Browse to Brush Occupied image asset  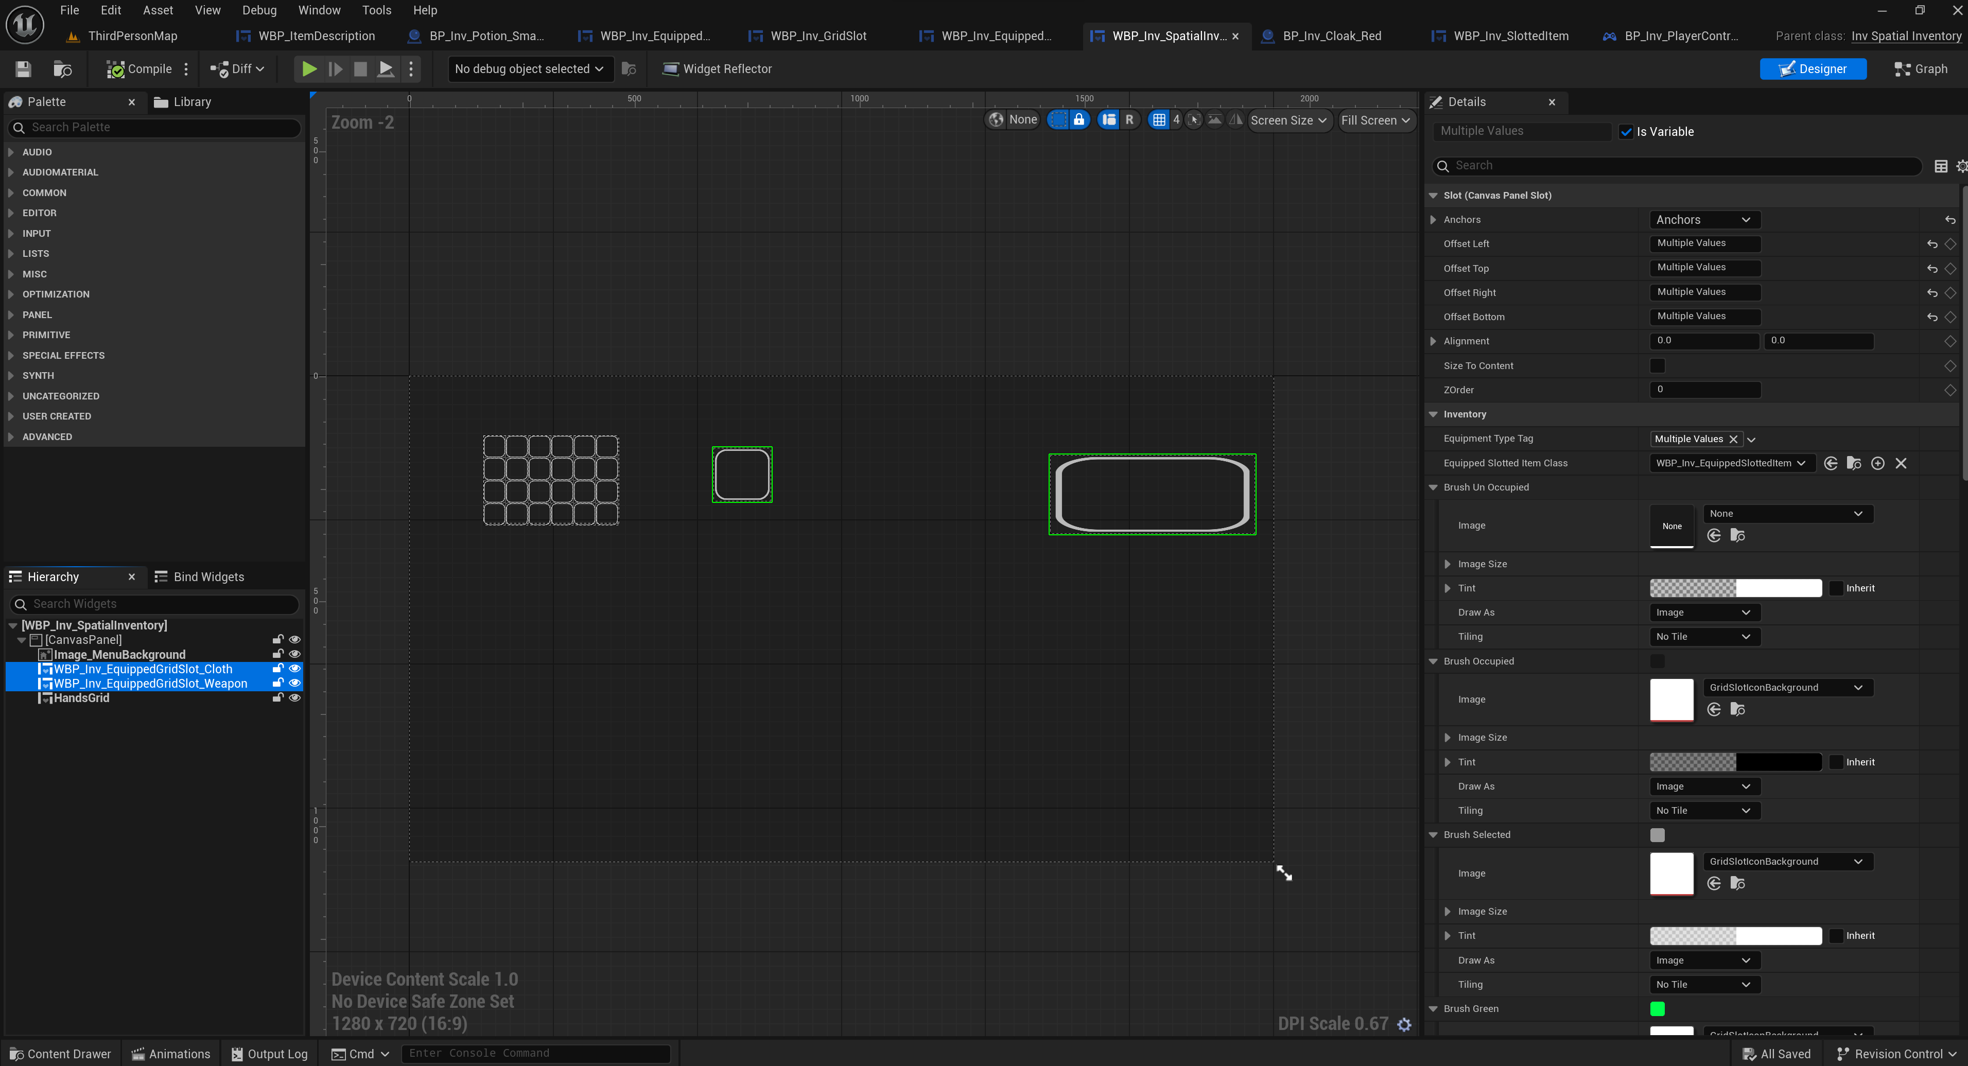(x=1737, y=710)
